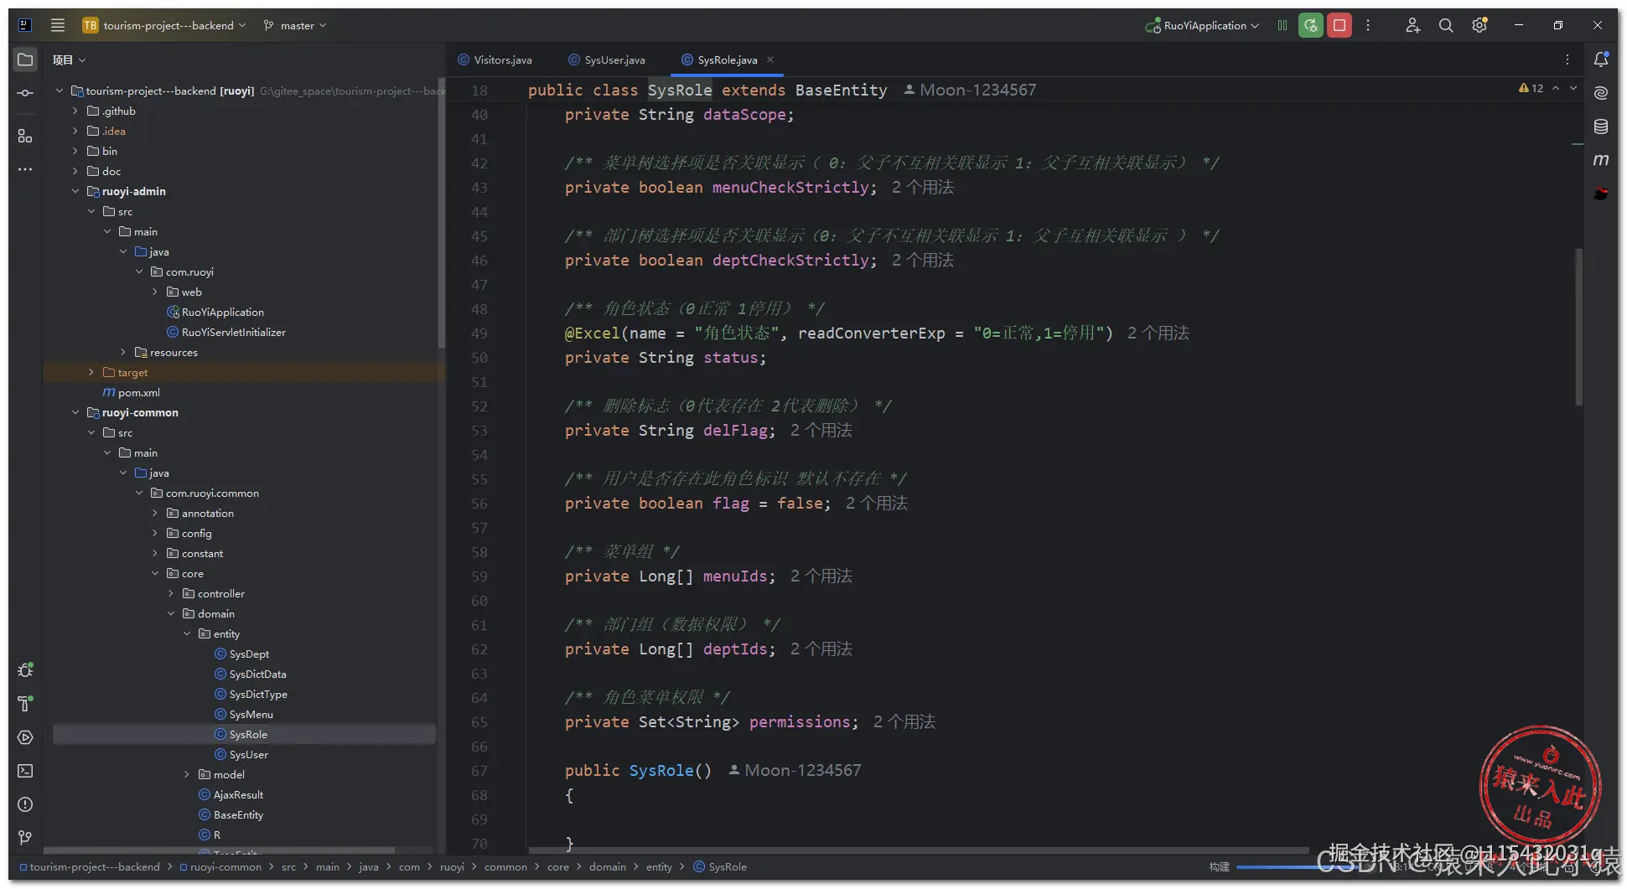This screenshot has height=889, width=1627.
Task: Show usages of delFlag field
Action: click(821, 430)
